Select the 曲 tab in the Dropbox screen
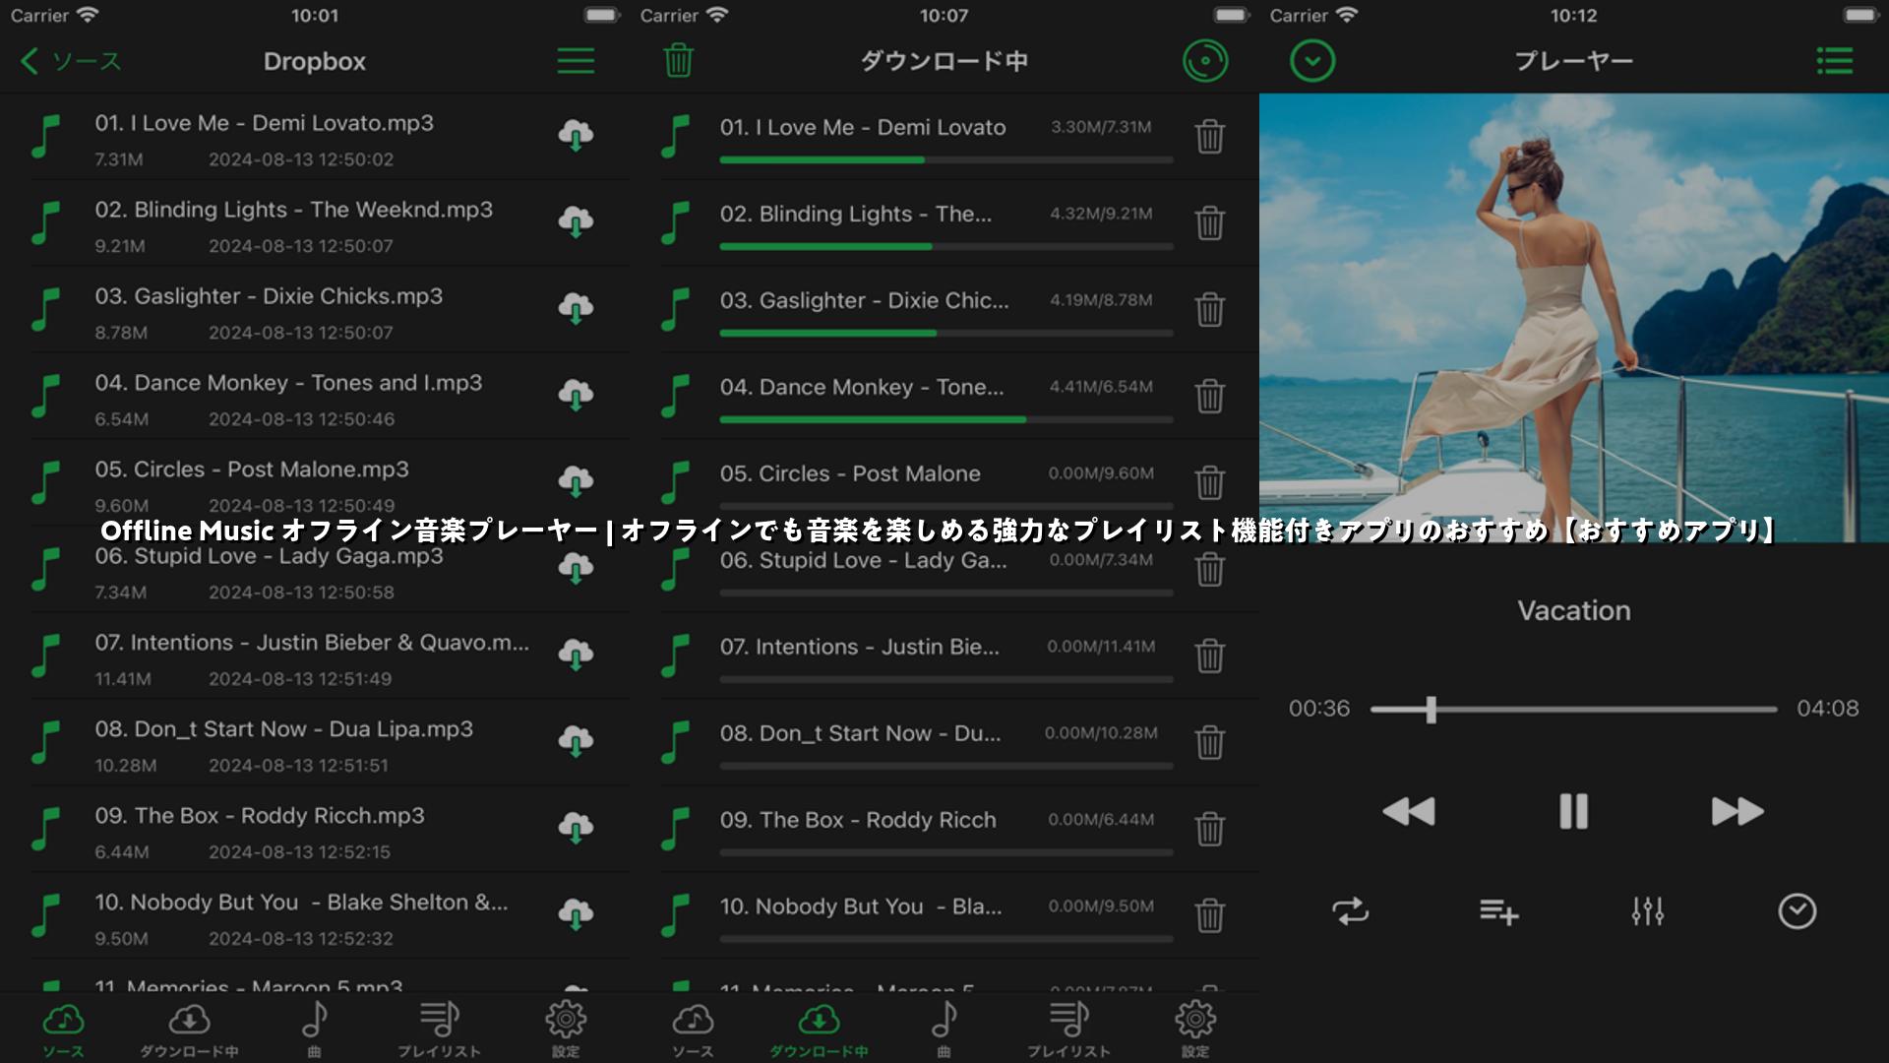Image resolution: width=1889 pixels, height=1063 pixels. pos(315,1030)
